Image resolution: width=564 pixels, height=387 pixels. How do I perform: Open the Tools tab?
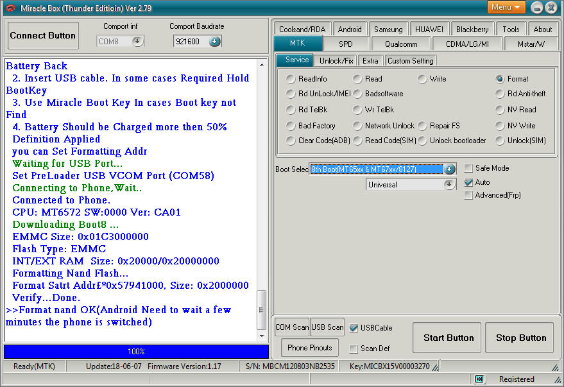(511, 29)
